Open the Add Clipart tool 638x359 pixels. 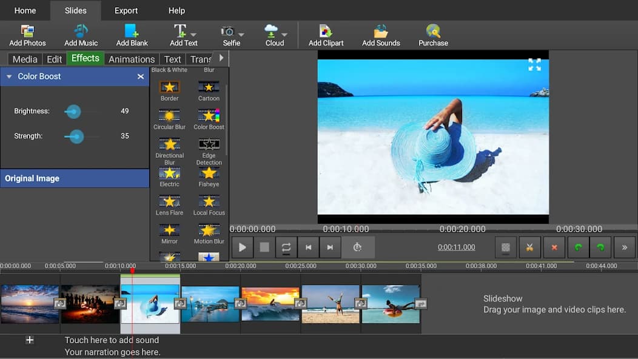pyautogui.click(x=326, y=32)
